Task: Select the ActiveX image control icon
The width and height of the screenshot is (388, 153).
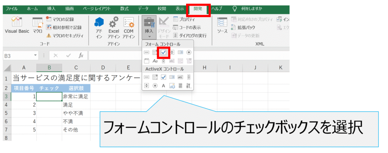Action: click(172, 86)
